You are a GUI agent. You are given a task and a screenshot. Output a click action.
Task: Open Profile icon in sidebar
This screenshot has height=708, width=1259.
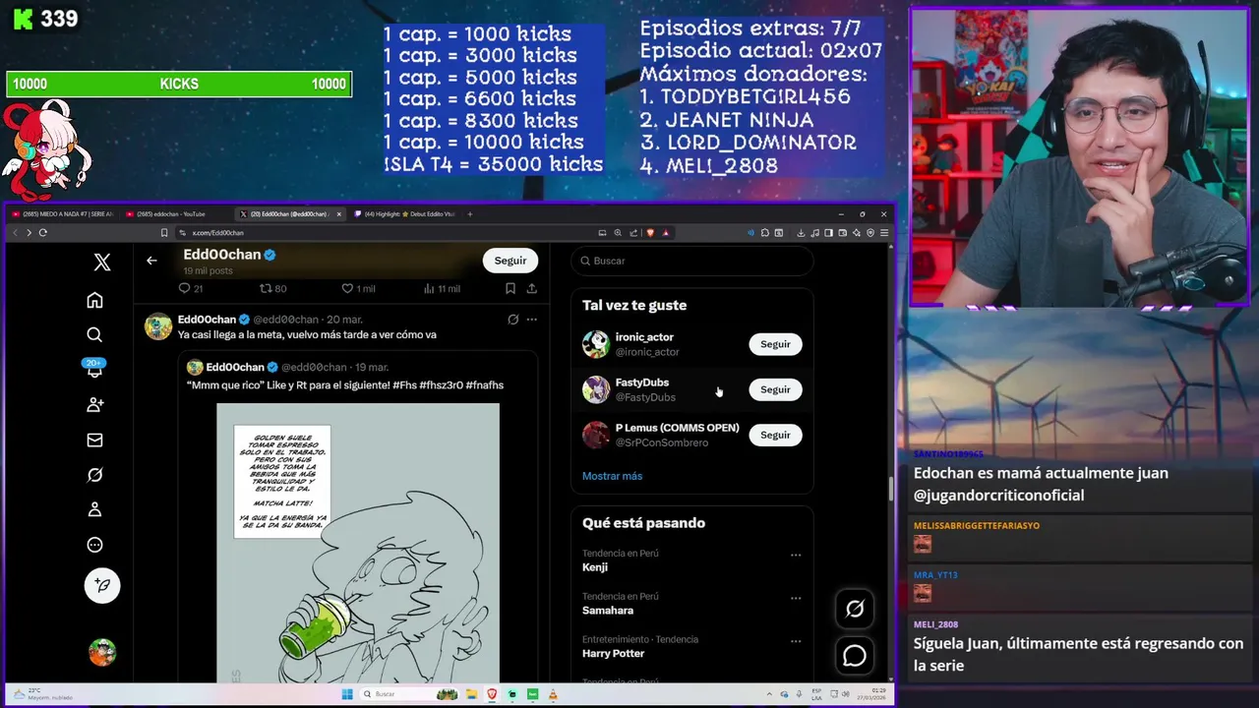[x=94, y=509]
